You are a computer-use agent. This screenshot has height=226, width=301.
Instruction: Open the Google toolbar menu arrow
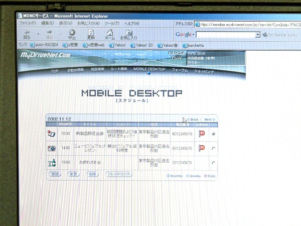[x=193, y=35]
